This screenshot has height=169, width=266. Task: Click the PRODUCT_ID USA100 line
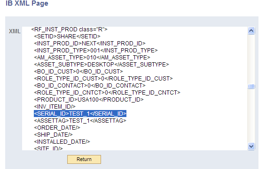[x=89, y=100]
